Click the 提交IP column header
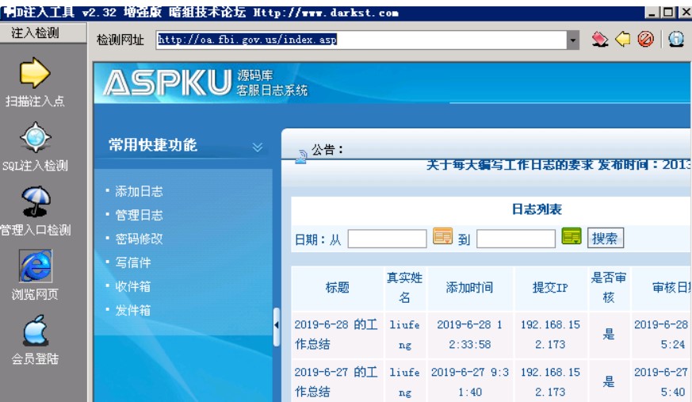 550,288
